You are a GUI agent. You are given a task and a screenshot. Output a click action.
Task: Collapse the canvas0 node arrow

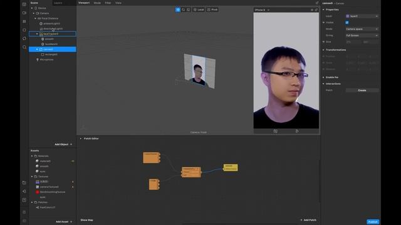(37, 49)
